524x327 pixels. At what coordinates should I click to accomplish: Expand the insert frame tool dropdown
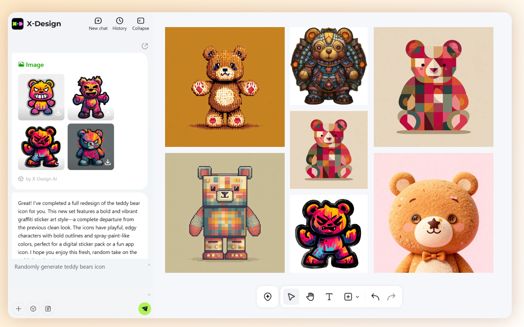[356, 296]
